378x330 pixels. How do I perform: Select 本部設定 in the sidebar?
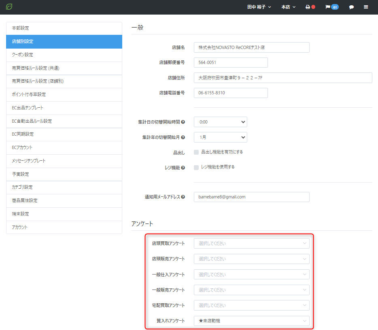pyautogui.click(x=64, y=28)
